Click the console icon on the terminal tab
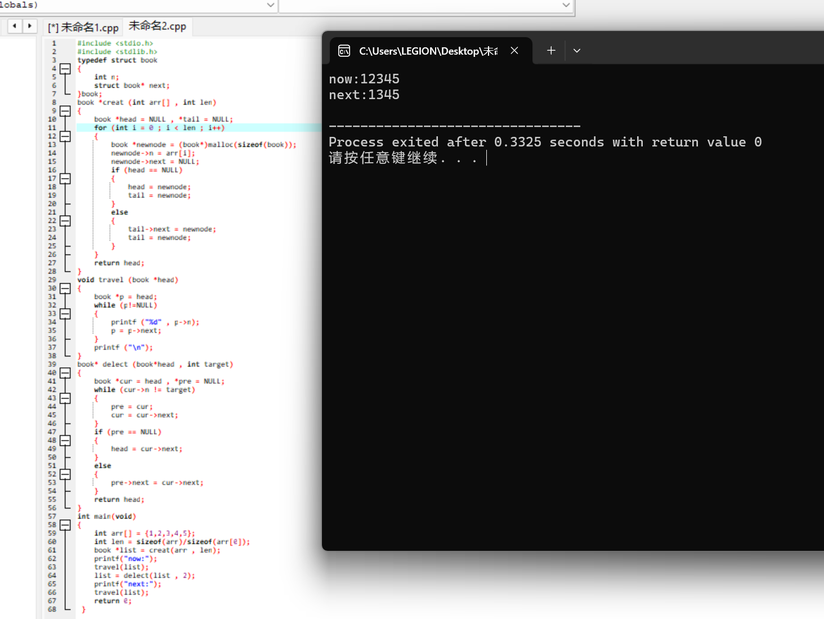 pos(344,51)
